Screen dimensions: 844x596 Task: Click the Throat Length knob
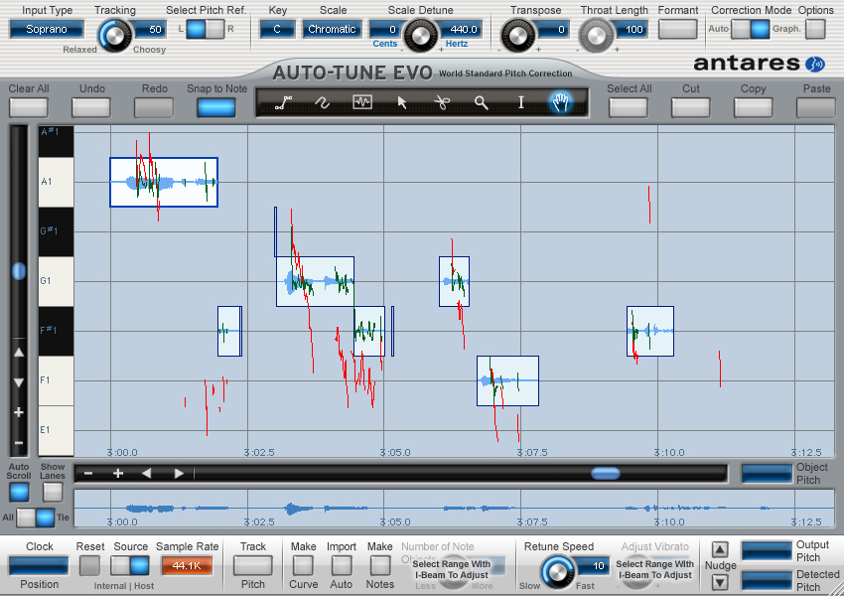[596, 36]
